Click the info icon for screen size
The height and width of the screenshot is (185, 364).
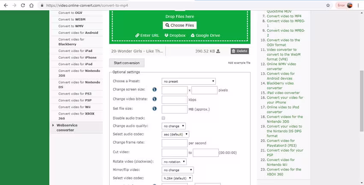154,90
